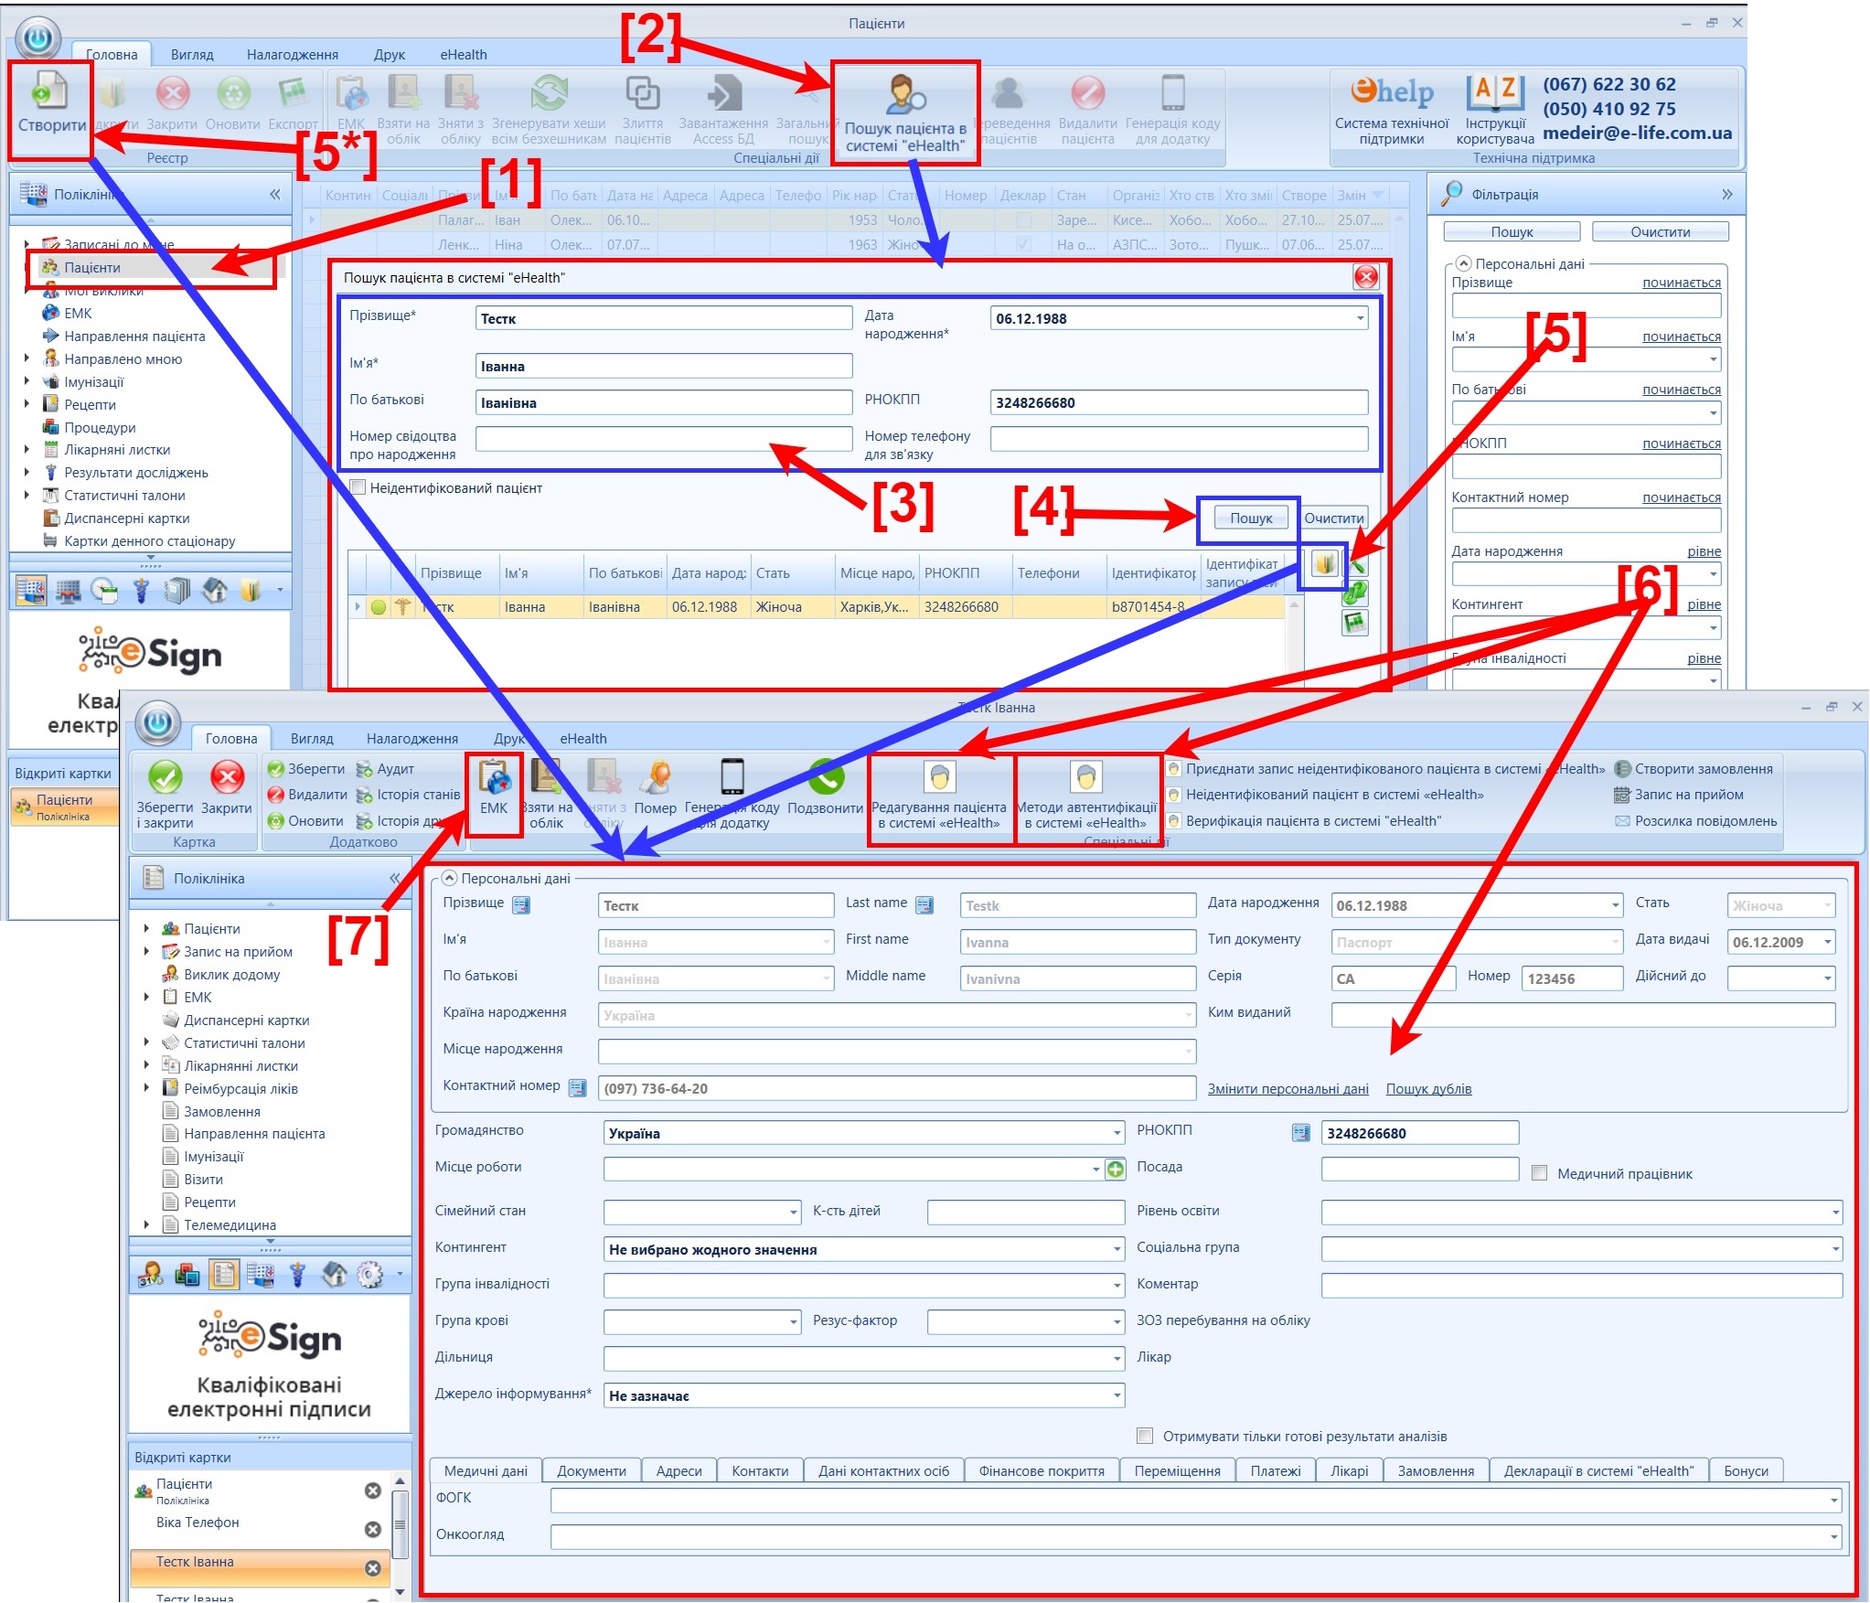Click Пошук дублів link
The image size is (1870, 1603).
(1428, 1088)
